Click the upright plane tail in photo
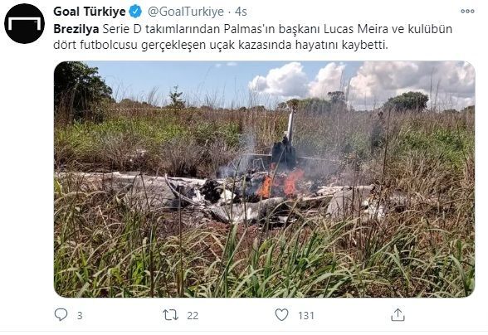 290,128
